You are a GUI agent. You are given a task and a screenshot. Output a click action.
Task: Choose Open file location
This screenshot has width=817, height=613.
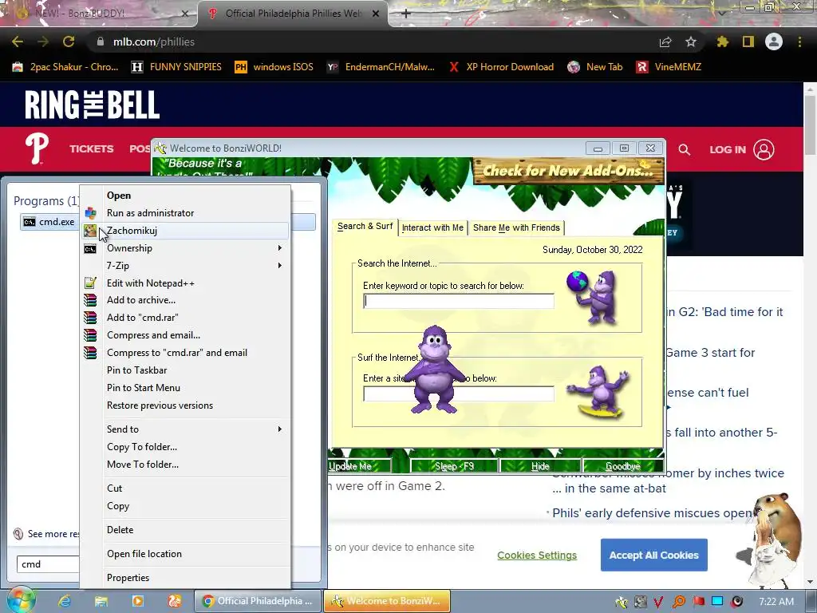click(x=185, y=554)
